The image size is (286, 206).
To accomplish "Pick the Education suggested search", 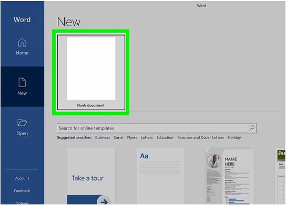I will [x=165, y=137].
